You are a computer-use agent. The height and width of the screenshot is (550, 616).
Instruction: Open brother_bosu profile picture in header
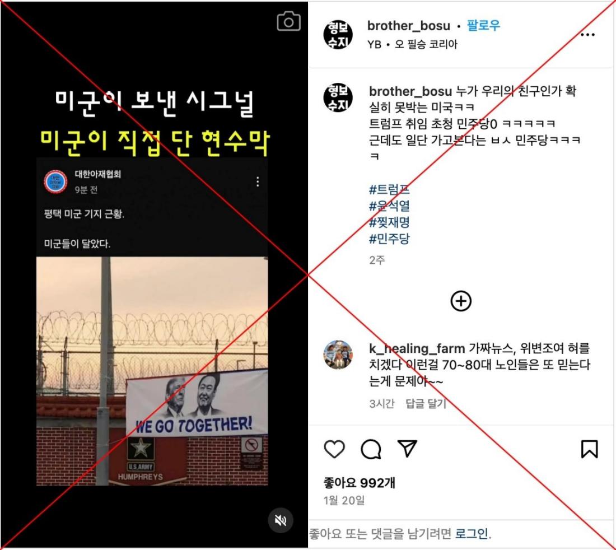point(338,35)
